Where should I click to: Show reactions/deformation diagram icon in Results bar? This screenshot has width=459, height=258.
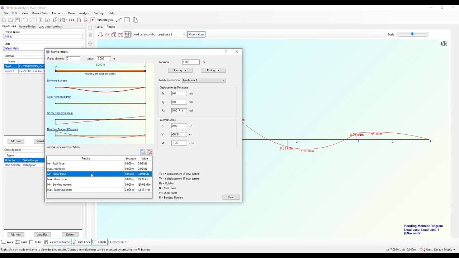[100, 34]
